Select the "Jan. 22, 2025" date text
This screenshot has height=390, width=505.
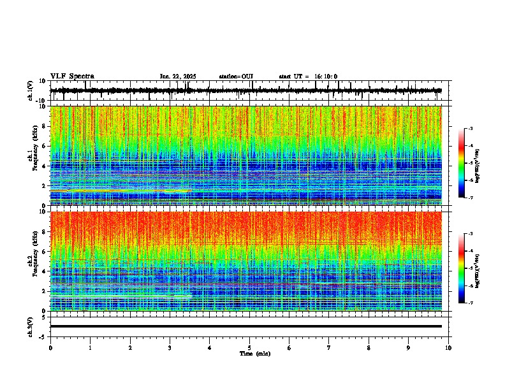click(178, 76)
